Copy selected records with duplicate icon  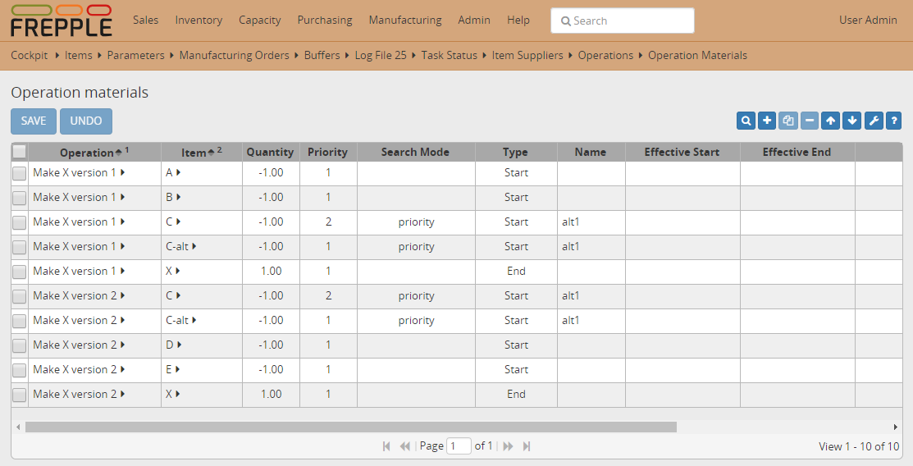[787, 121]
